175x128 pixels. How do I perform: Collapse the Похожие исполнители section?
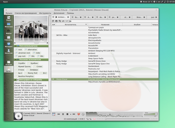coord(16,59)
